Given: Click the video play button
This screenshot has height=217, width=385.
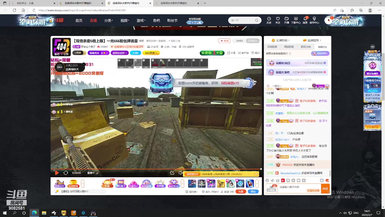Looking at the screenshot, I should tap(57, 173).
